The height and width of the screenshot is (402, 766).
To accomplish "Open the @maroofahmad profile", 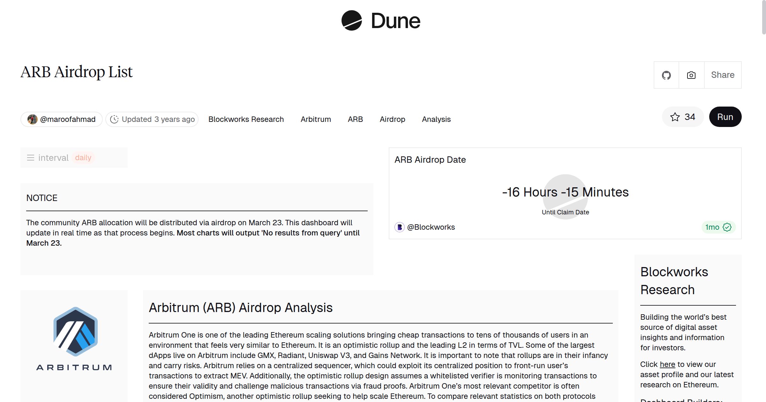I will (61, 119).
